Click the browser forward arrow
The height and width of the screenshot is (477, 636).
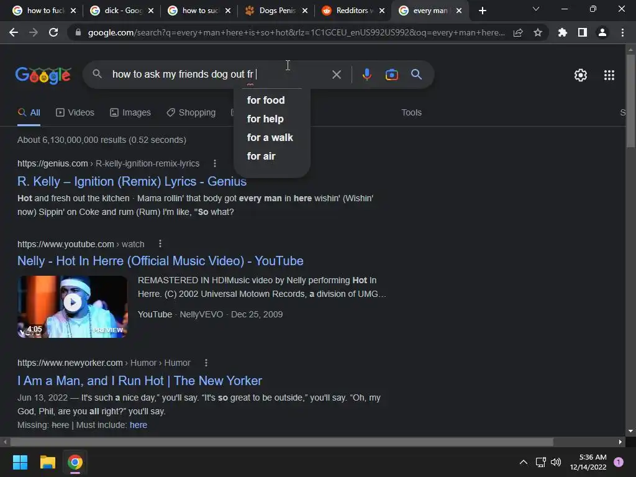click(34, 32)
